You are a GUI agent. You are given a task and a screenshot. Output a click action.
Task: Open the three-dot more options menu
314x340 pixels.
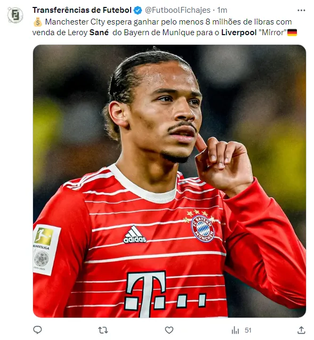301,10
